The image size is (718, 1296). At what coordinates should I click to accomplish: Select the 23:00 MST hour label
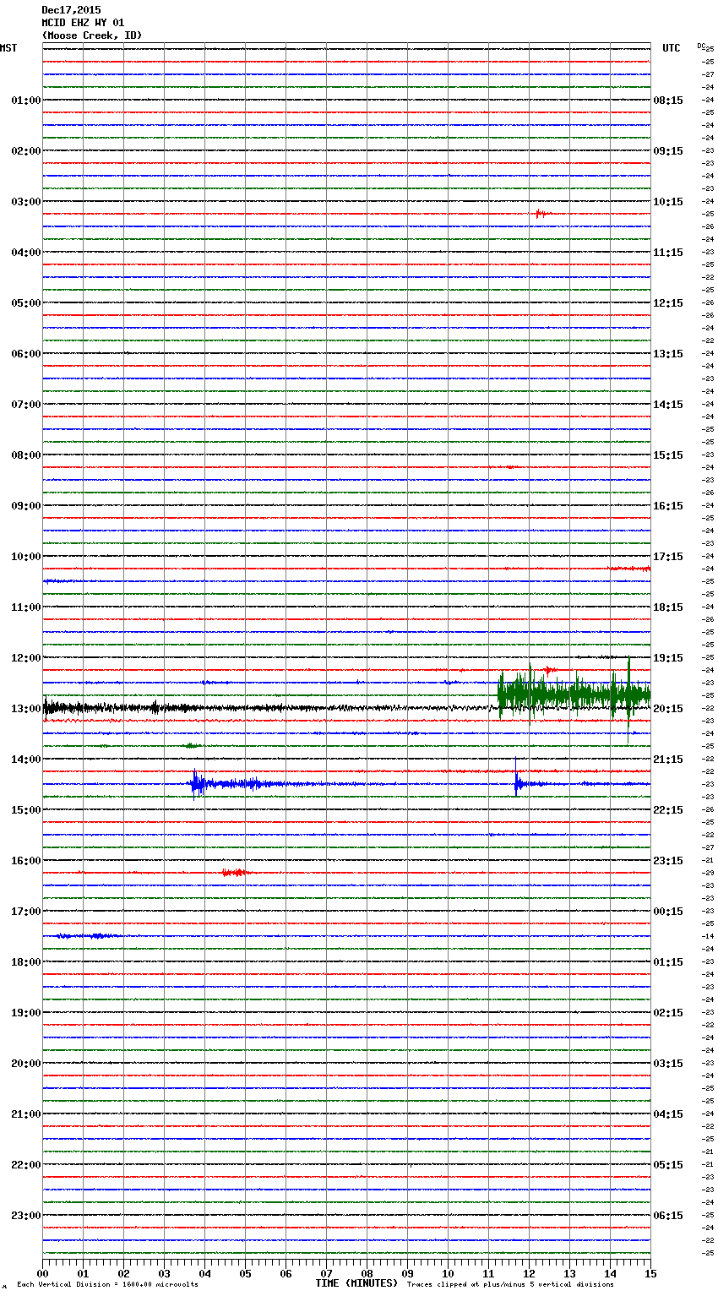click(x=26, y=1216)
